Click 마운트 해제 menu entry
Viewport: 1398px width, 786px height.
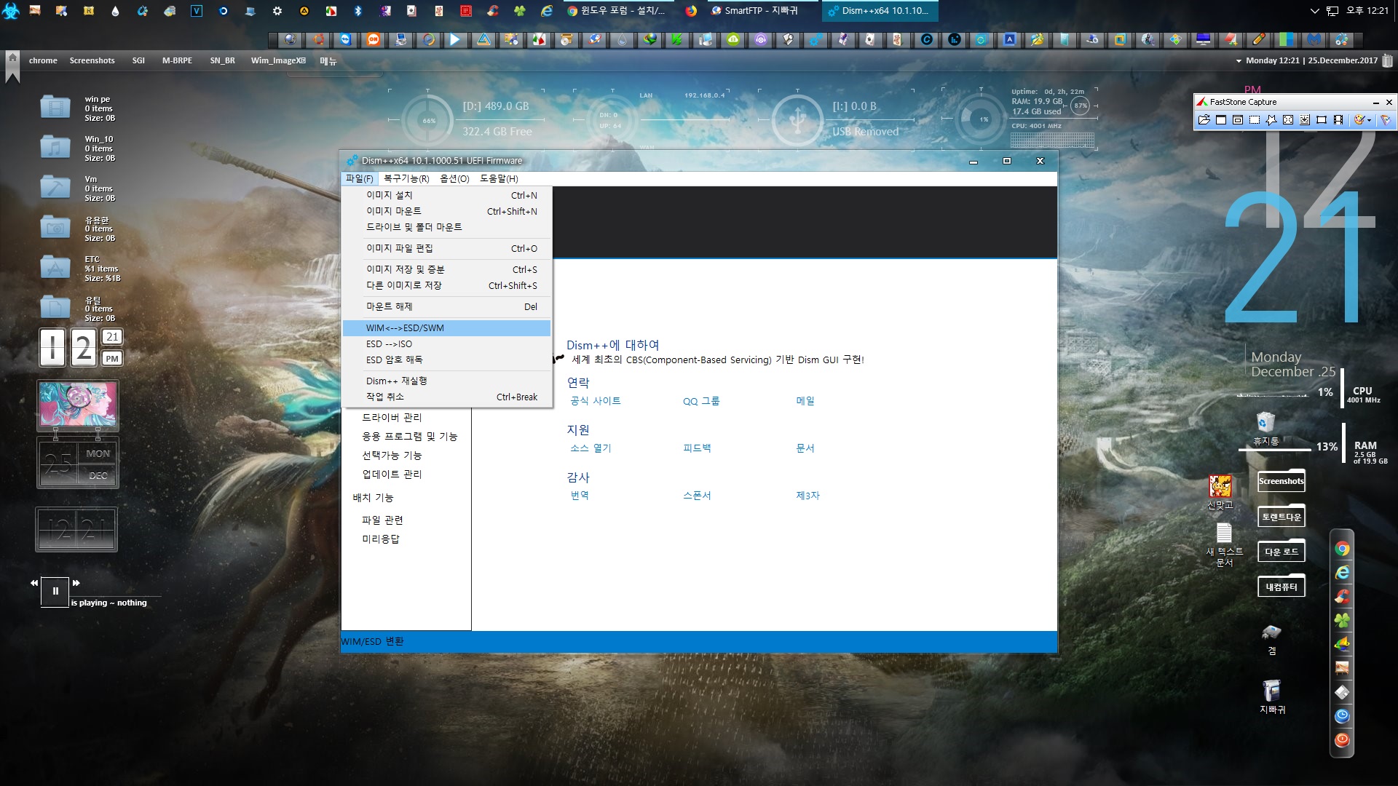446,306
